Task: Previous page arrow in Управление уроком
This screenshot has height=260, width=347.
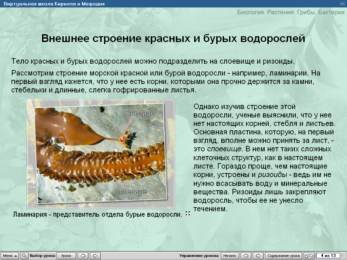Action: click(x=246, y=256)
